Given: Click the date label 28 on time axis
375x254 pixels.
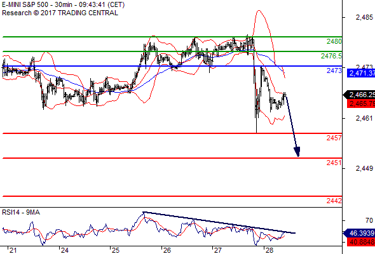Looking at the screenshot, I should tap(269, 250).
